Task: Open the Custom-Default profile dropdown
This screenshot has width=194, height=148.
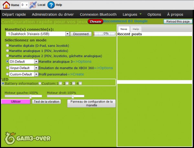Action: 36,74
